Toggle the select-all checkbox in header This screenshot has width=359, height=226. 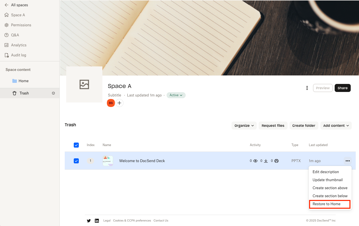point(76,145)
